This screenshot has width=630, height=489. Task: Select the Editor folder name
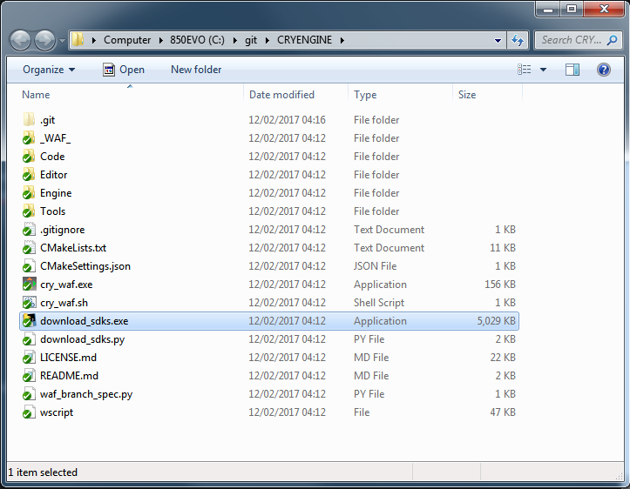pyautogui.click(x=53, y=175)
